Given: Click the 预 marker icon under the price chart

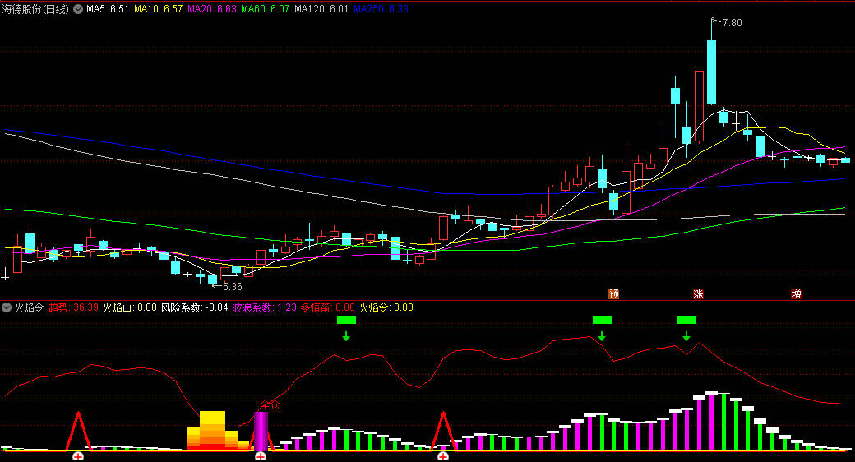Looking at the screenshot, I should [x=613, y=294].
